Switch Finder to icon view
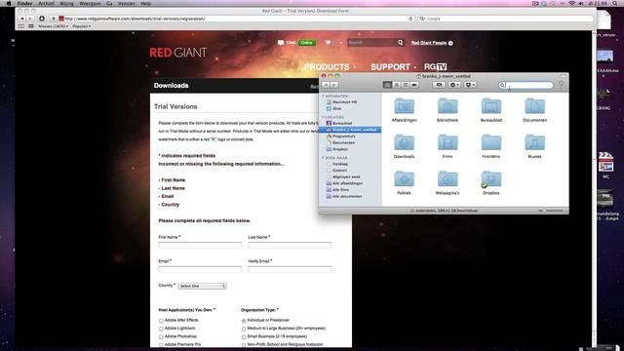 tap(387, 85)
